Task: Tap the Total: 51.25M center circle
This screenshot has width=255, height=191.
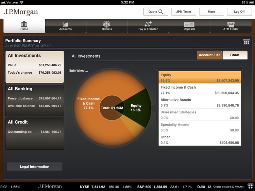Action: tap(112, 108)
